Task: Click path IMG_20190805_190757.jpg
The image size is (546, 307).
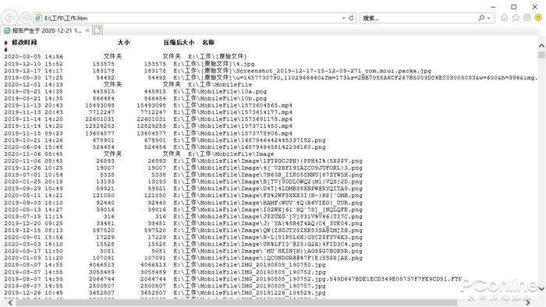Action: (250, 286)
